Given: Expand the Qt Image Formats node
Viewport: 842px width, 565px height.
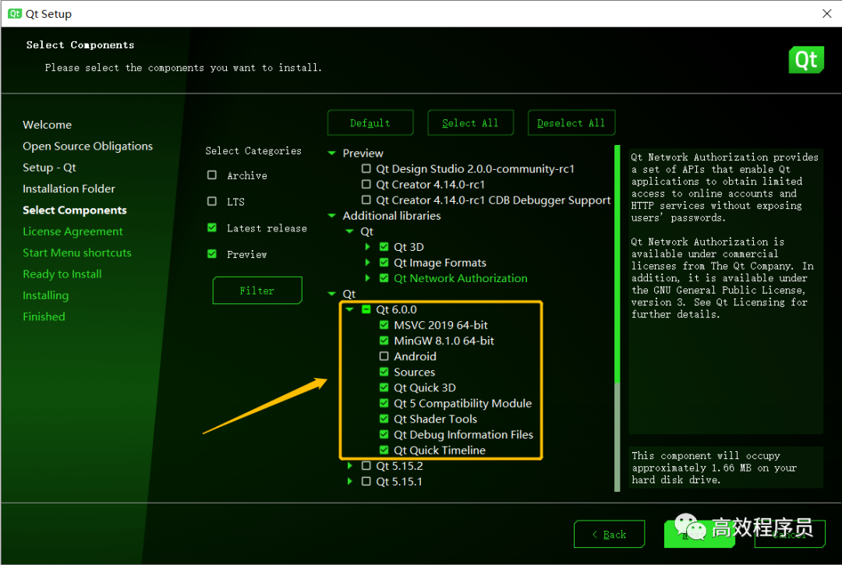Looking at the screenshot, I should click(367, 263).
